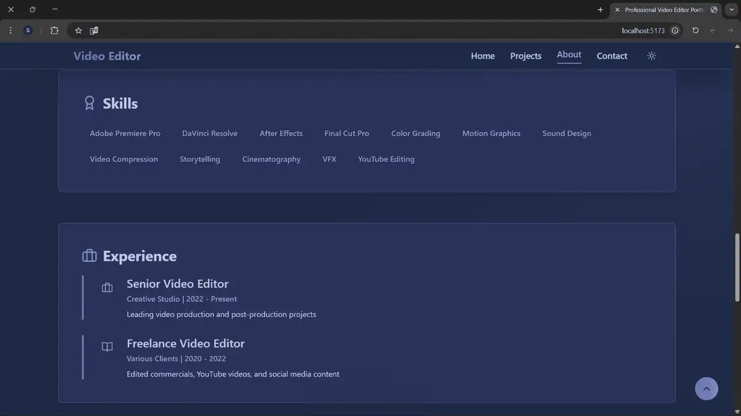Open the browser three-dot menu
Viewport: 741px width, 416px height.
click(10, 30)
